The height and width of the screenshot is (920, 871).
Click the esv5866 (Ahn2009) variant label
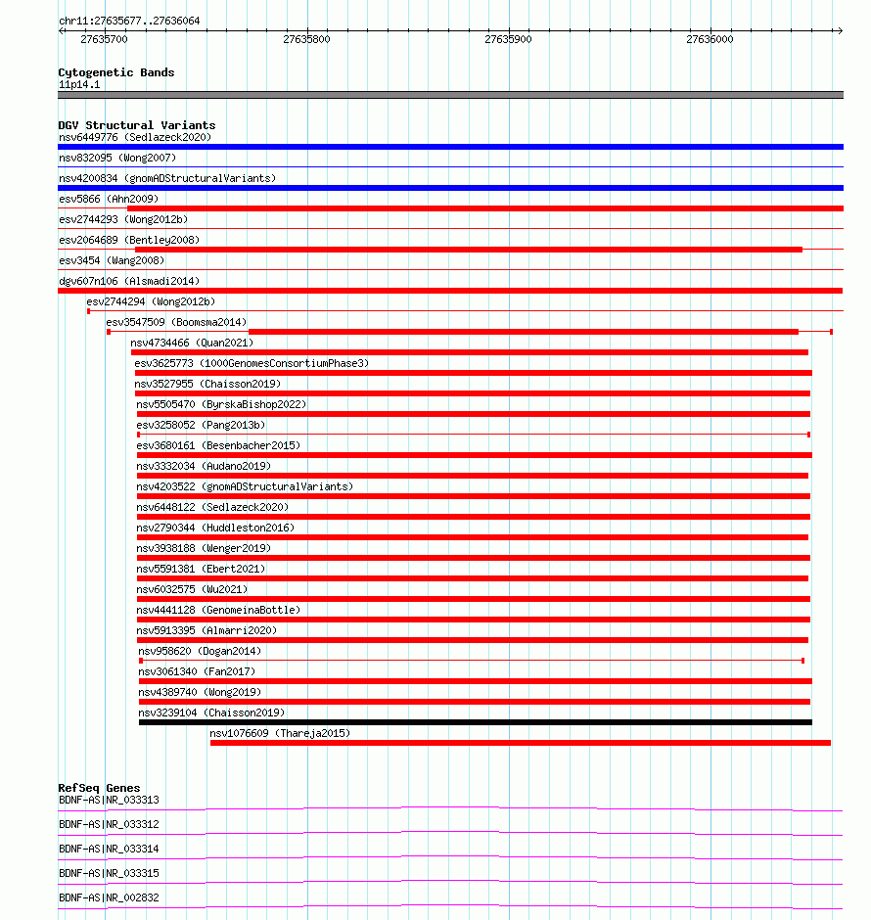tap(109, 199)
